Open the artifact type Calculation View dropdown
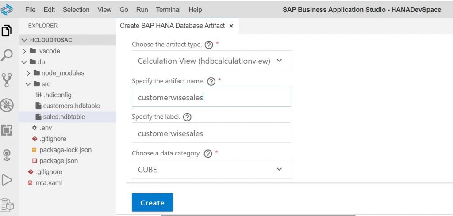This screenshot has width=453, height=216. (211, 60)
